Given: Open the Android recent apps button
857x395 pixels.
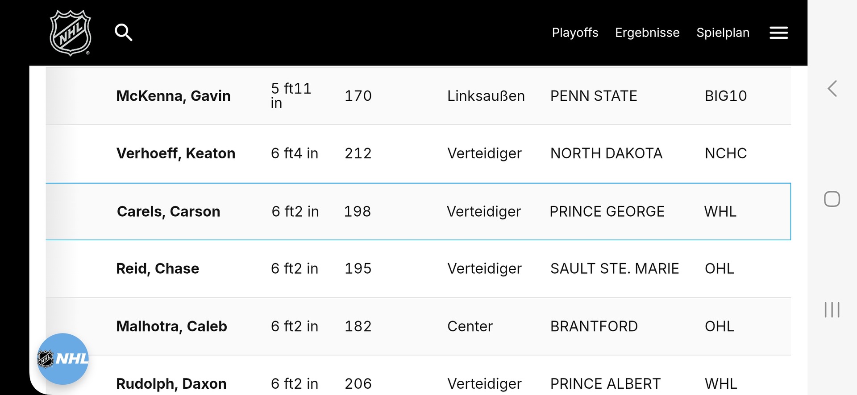Looking at the screenshot, I should tap(832, 309).
